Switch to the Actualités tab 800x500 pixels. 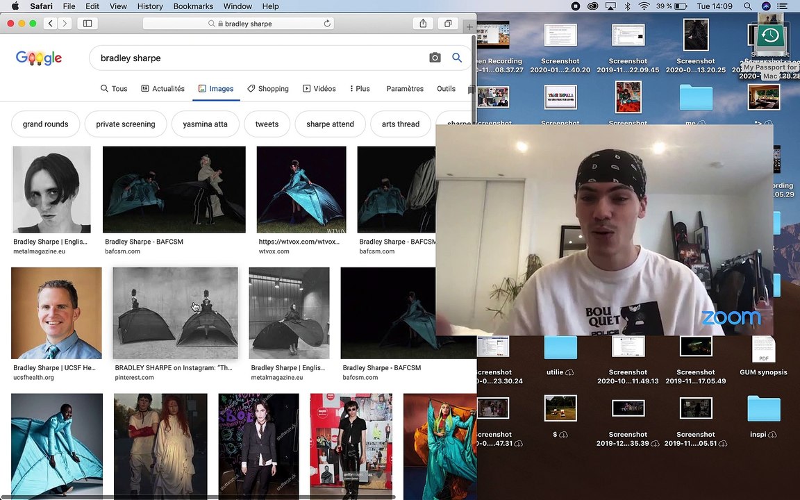pyautogui.click(x=162, y=88)
